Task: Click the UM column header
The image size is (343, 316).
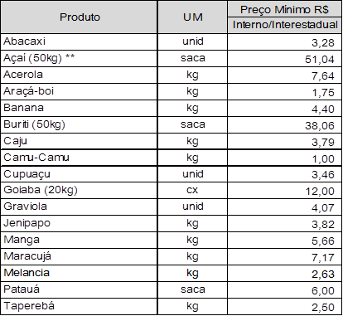Action: click(192, 17)
